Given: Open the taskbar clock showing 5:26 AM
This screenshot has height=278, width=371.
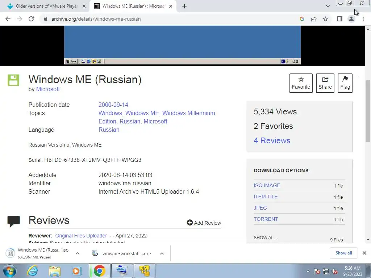Looking at the screenshot, I should click(x=353, y=271).
